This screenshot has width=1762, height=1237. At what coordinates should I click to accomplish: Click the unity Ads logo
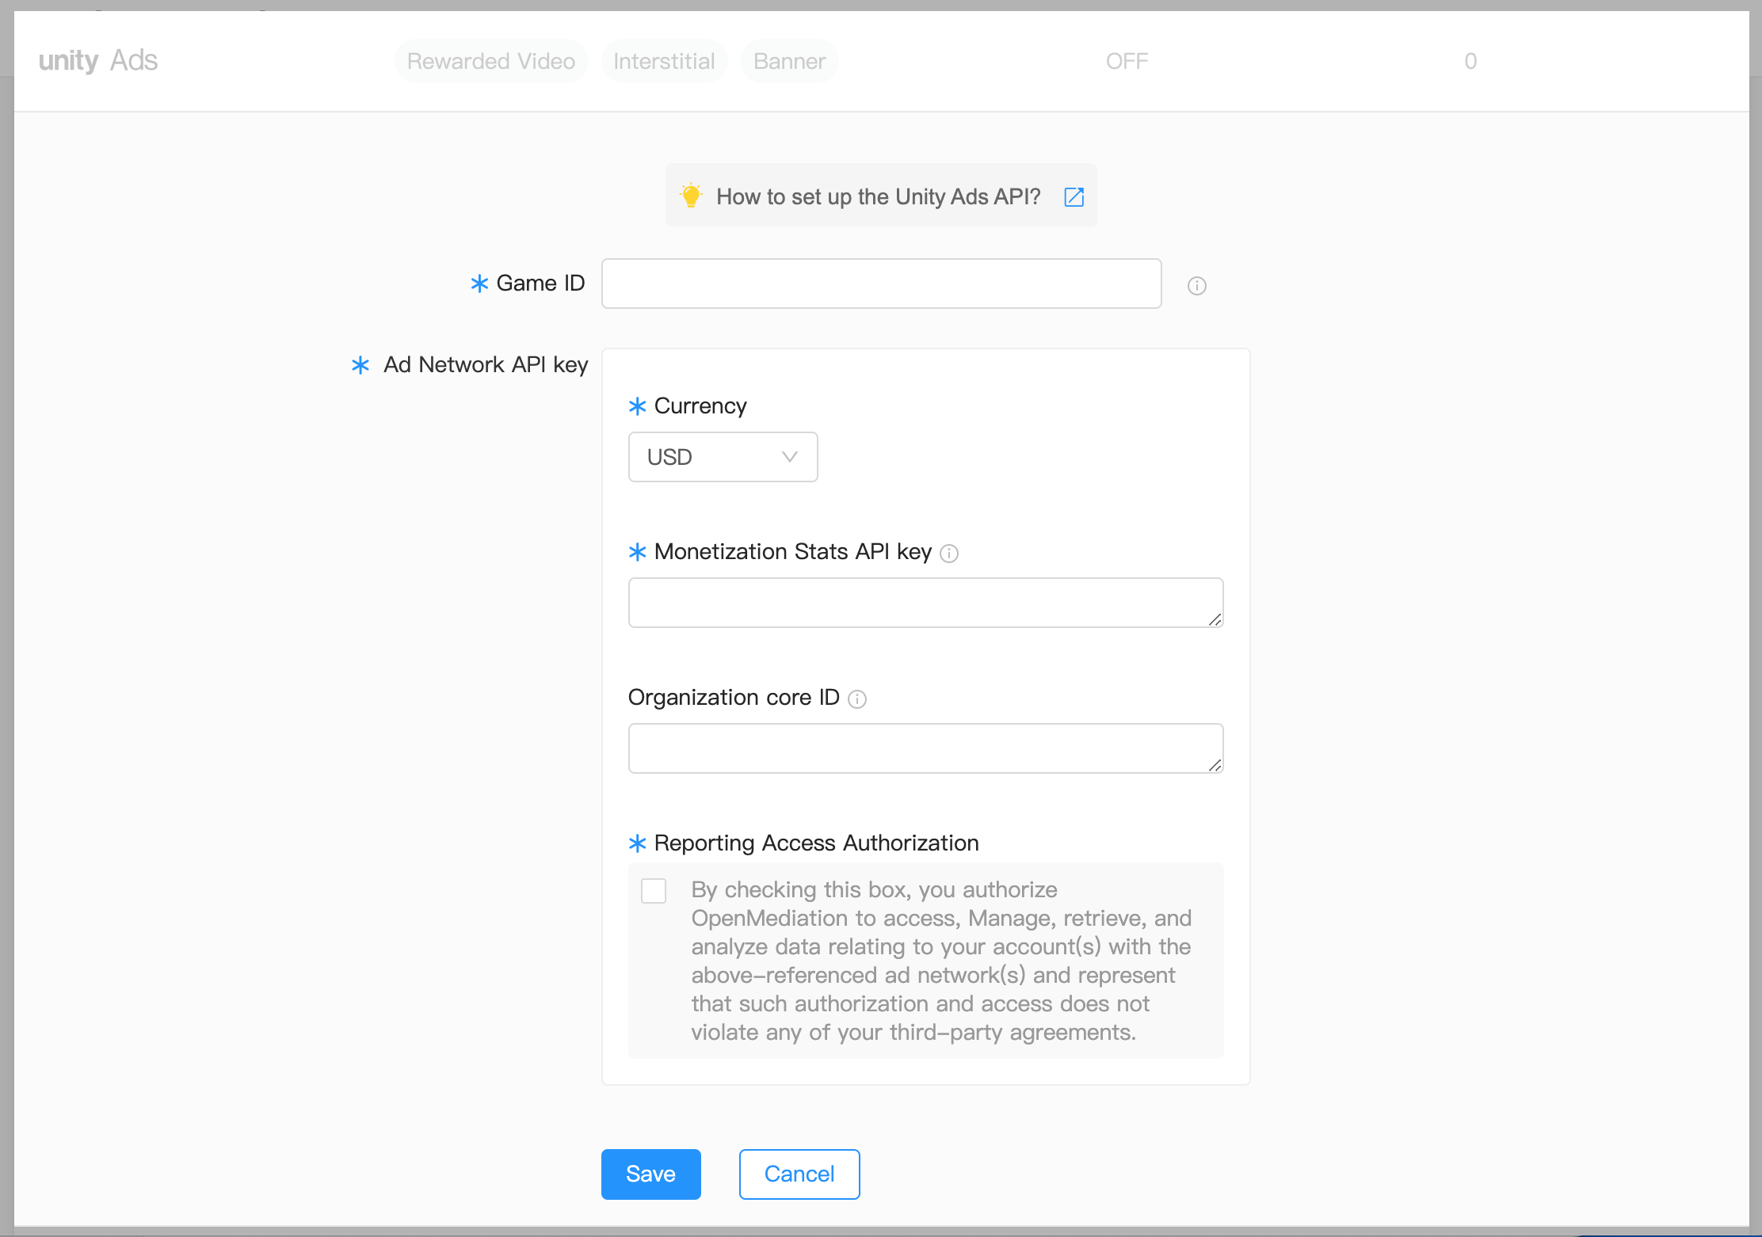point(98,60)
